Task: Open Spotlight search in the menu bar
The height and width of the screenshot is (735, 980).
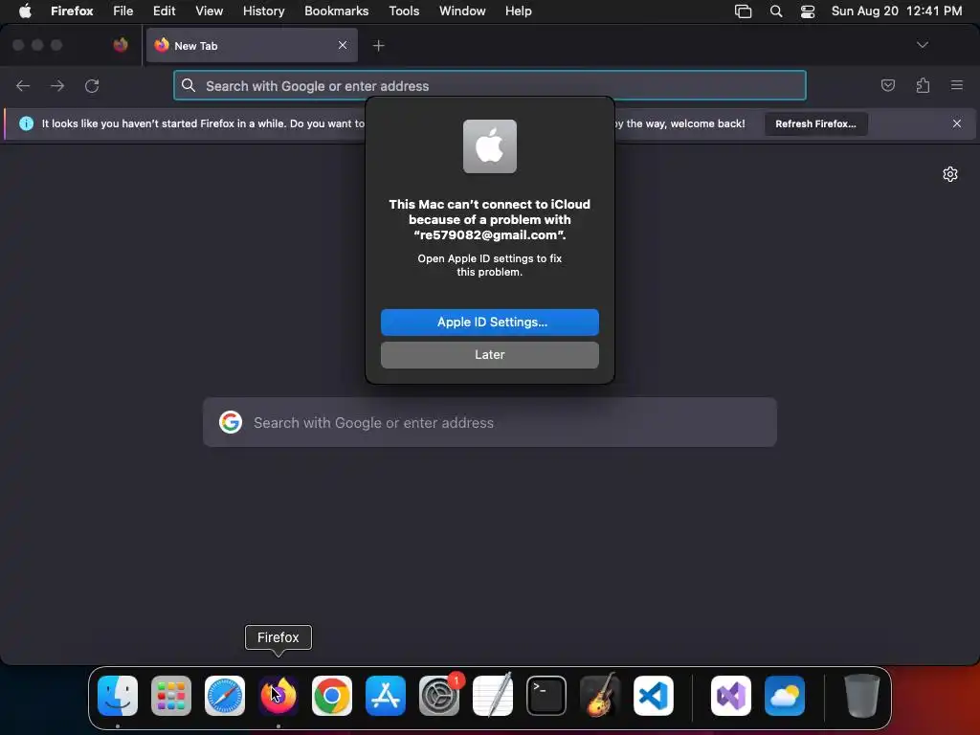Action: (x=775, y=11)
